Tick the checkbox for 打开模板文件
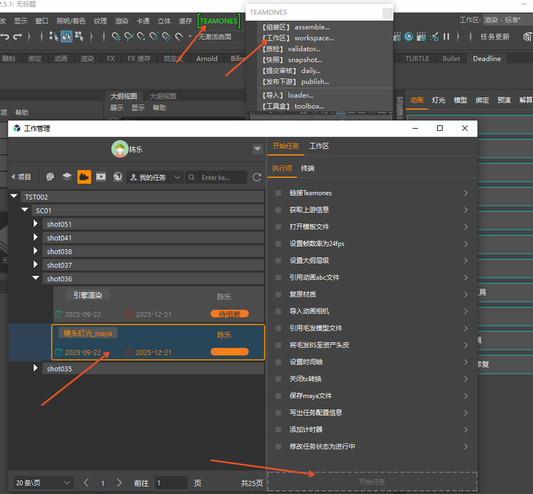This screenshot has height=494, width=533. (278, 227)
